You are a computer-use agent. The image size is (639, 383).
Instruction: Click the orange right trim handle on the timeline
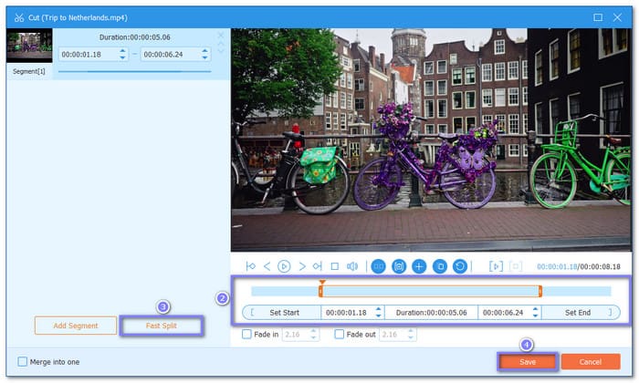(540, 291)
